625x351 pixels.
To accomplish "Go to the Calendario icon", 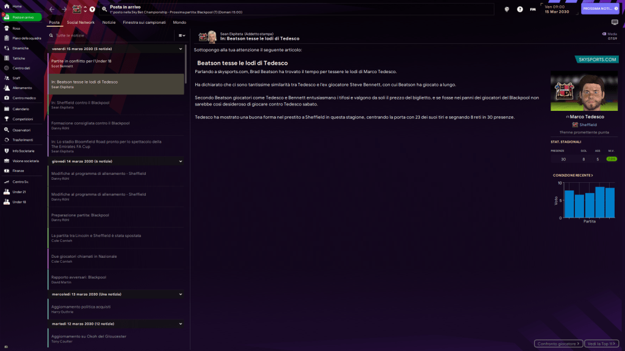I will (6, 108).
